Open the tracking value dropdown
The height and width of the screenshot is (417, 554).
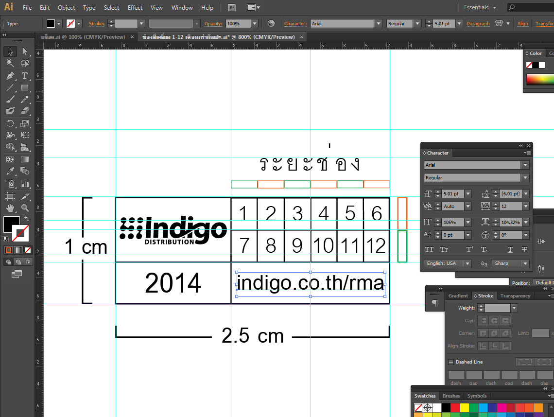(x=526, y=207)
